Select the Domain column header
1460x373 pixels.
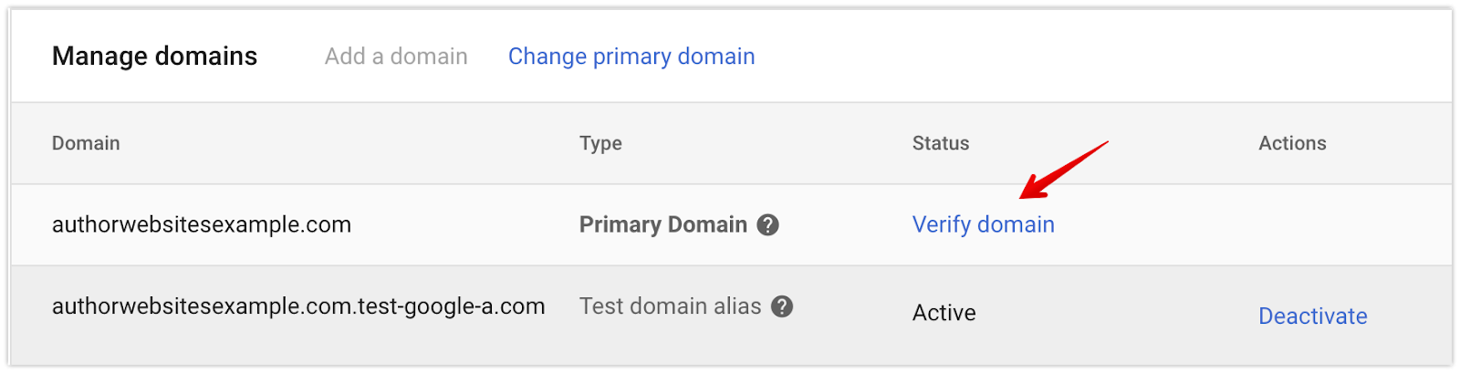(86, 143)
